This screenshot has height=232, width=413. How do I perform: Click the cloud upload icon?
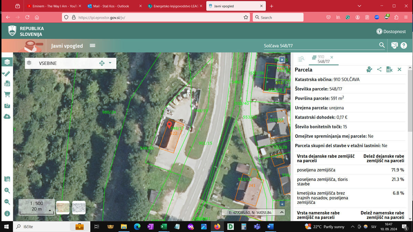click(x=7, y=117)
